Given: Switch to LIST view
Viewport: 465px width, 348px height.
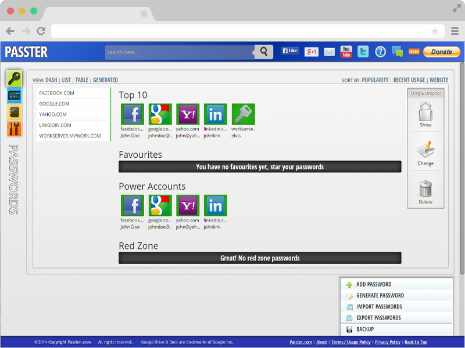Looking at the screenshot, I should (x=66, y=80).
